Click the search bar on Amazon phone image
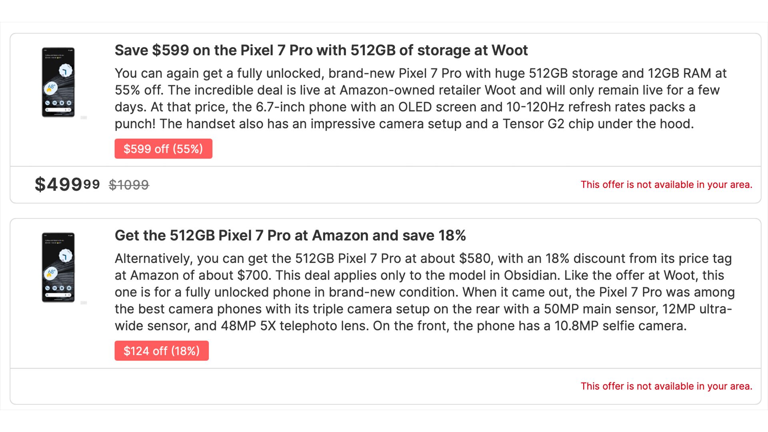 point(58,295)
